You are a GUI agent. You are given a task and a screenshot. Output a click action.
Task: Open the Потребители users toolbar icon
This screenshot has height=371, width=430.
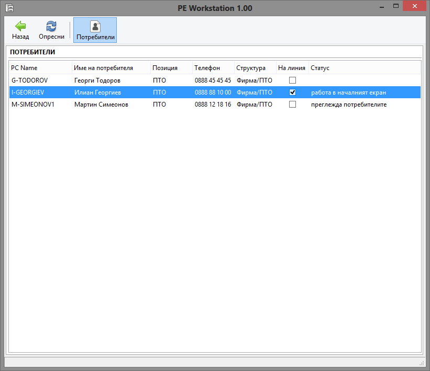tap(95, 26)
